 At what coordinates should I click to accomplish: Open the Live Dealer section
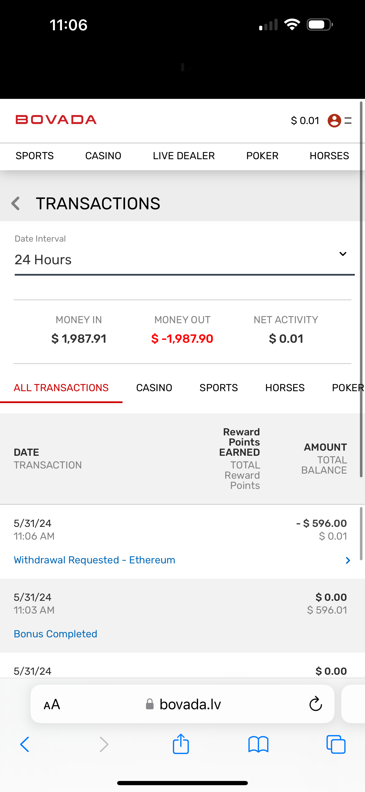tap(184, 156)
